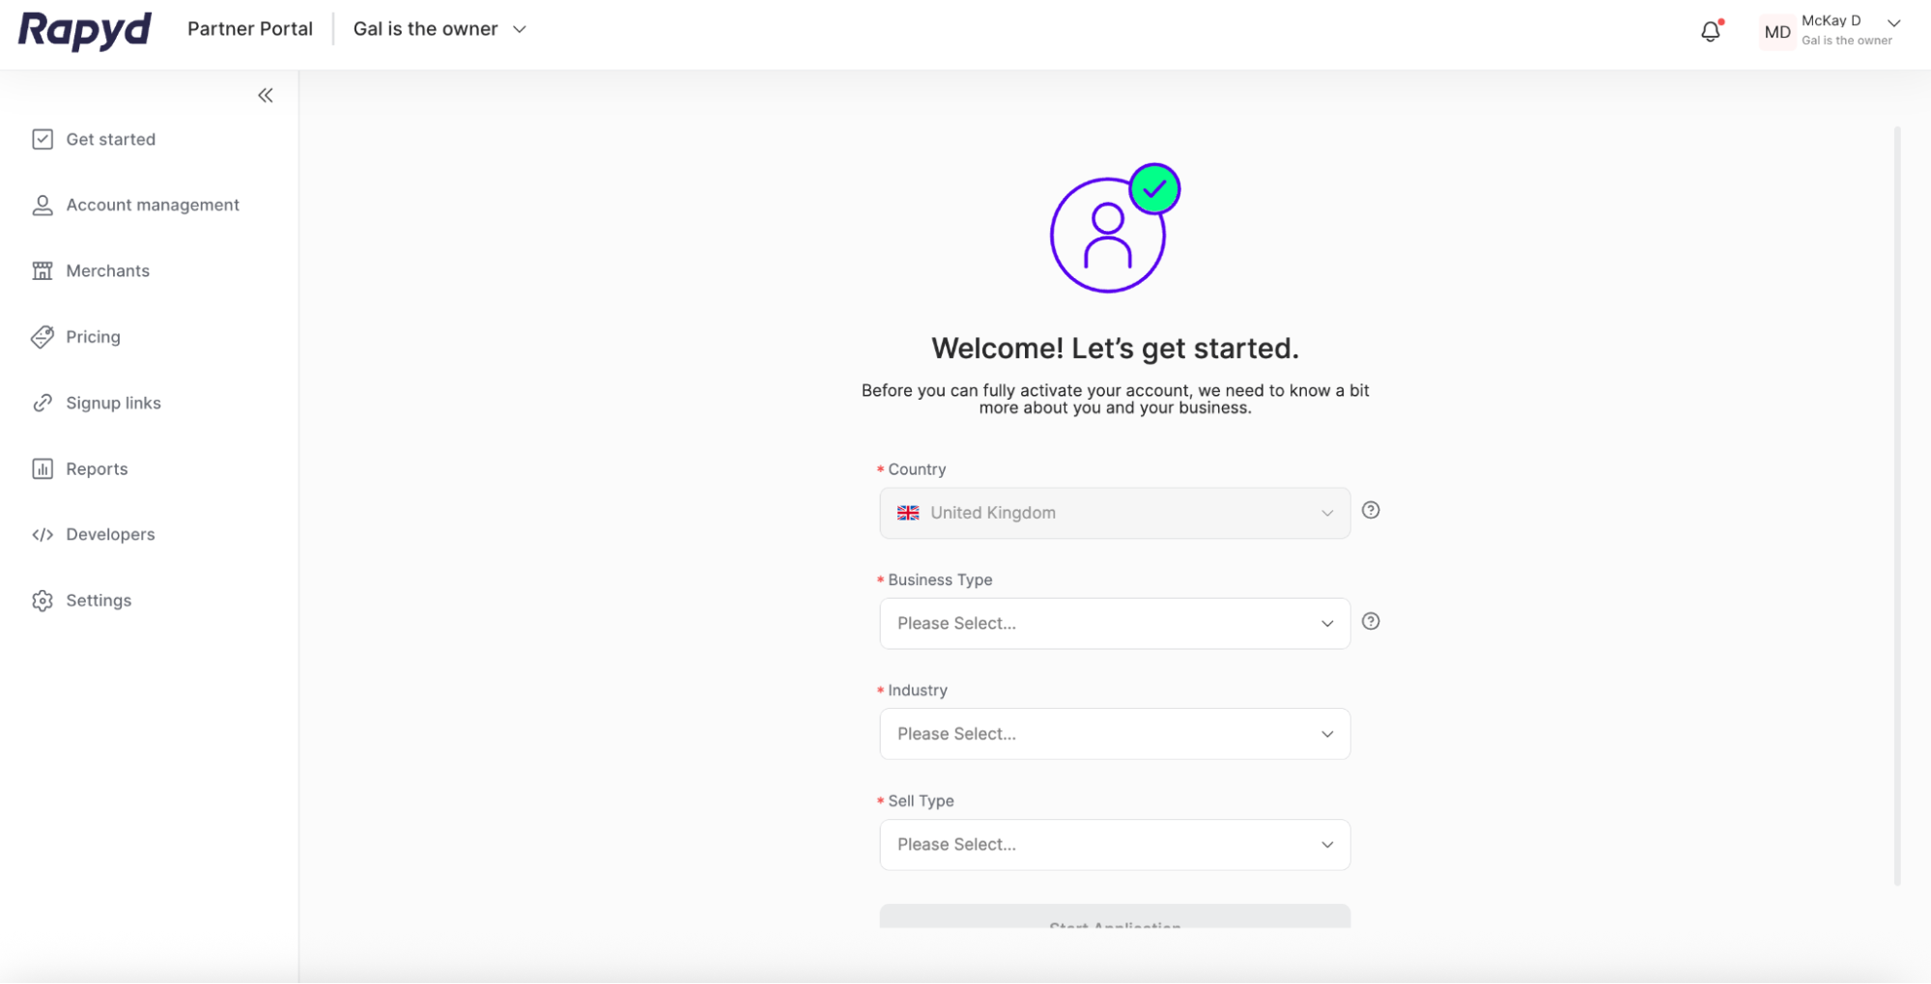Click the Merchants storefront icon
1931x984 pixels.
(x=43, y=271)
